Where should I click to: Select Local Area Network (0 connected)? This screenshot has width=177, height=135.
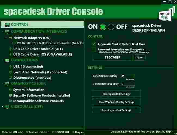click(40, 72)
